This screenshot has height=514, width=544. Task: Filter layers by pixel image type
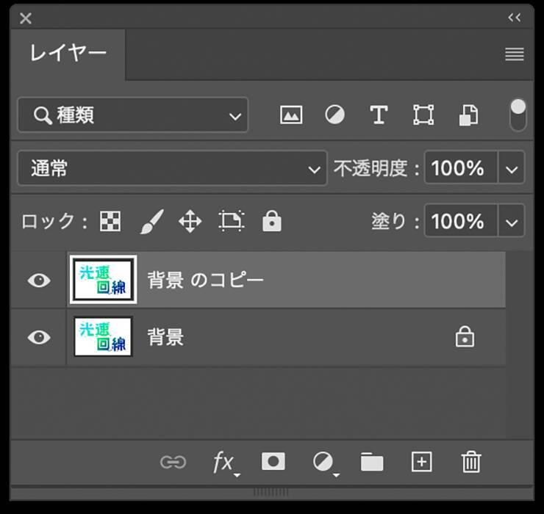(291, 115)
